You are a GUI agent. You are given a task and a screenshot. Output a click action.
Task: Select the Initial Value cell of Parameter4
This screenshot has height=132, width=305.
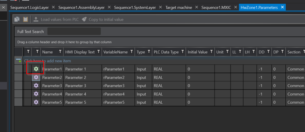click(200, 94)
